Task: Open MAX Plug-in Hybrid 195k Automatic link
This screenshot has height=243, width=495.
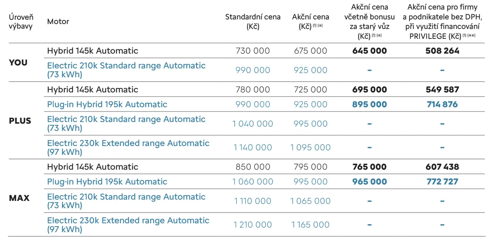Action: coord(107,182)
